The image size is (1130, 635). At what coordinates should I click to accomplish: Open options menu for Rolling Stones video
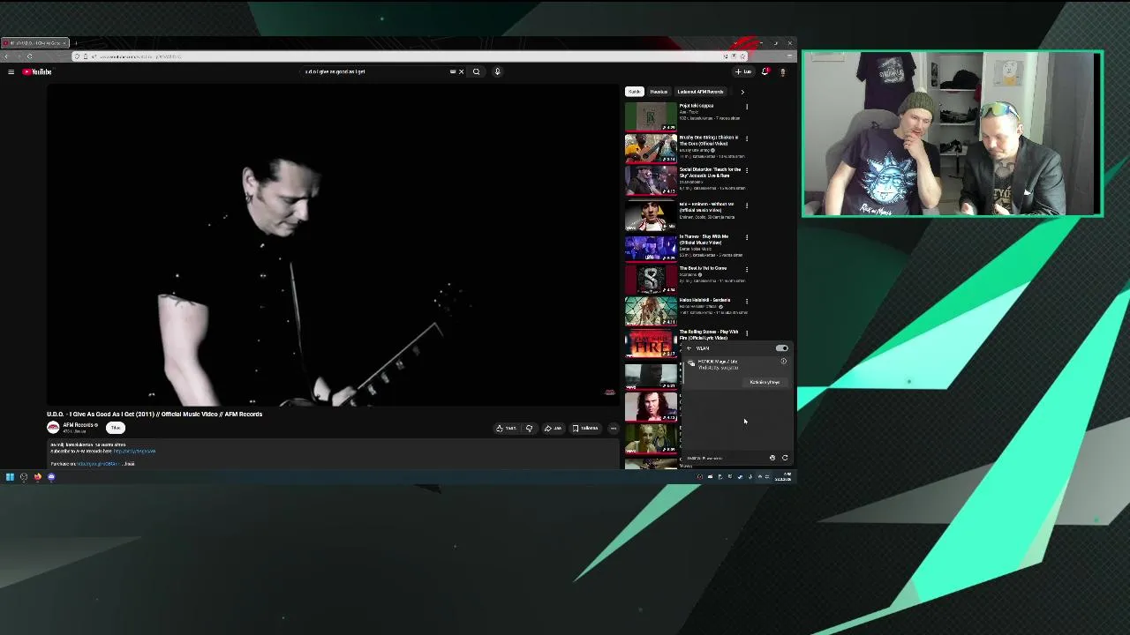747,333
